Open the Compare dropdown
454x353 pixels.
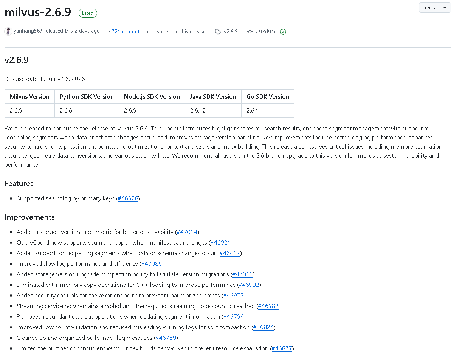click(x=435, y=8)
